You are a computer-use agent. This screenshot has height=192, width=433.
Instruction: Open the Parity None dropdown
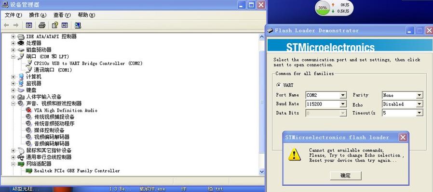(419, 95)
